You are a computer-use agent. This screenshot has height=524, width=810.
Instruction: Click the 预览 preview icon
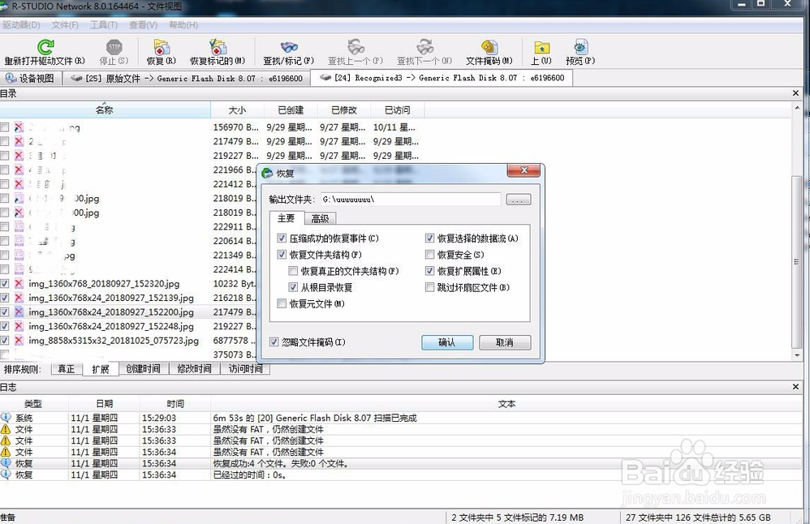580,48
